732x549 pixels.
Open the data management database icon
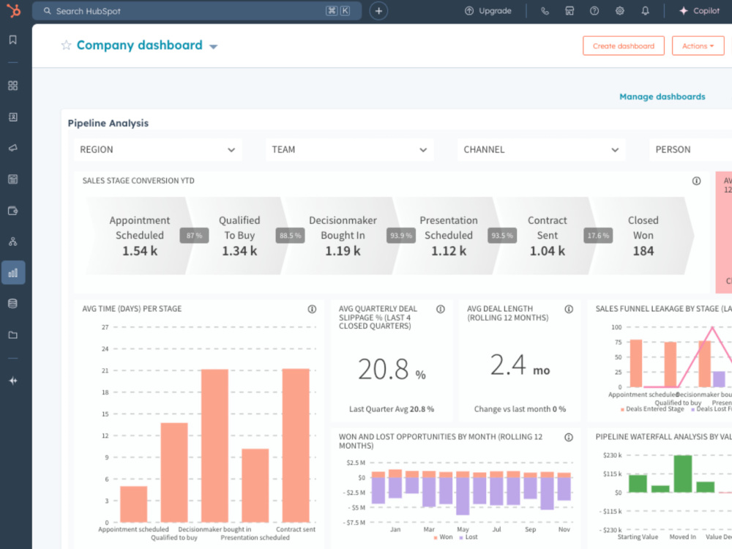coord(13,304)
